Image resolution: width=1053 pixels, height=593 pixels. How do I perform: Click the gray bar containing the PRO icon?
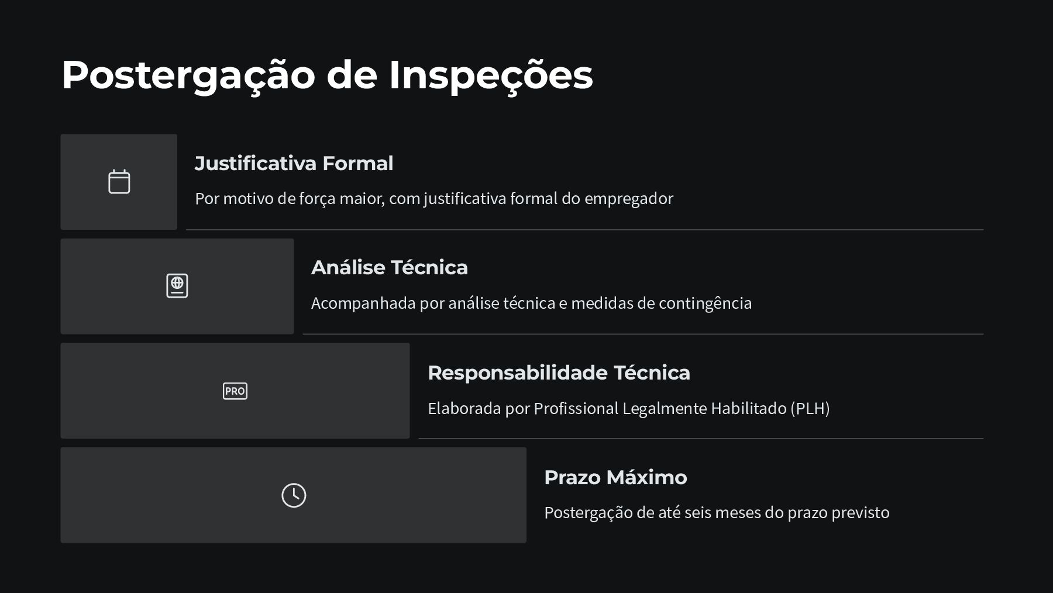(235, 391)
